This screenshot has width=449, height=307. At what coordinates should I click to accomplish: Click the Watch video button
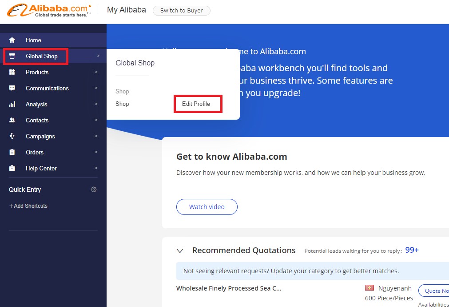[x=207, y=207]
